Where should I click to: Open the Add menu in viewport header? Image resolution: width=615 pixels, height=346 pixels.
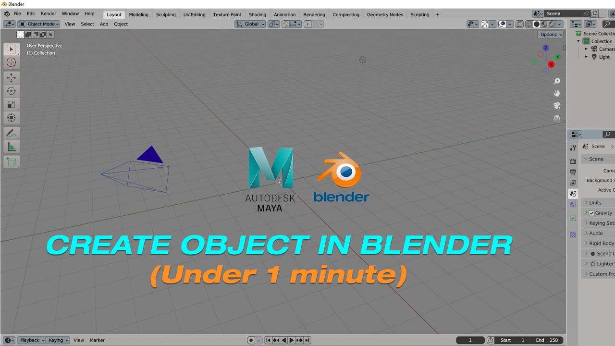pos(104,24)
